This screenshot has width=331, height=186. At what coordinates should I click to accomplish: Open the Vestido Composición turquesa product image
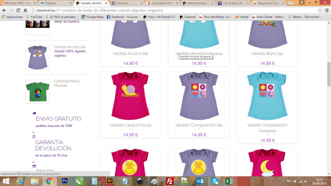point(267,96)
